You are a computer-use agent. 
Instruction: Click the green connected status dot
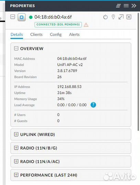click(31, 17)
